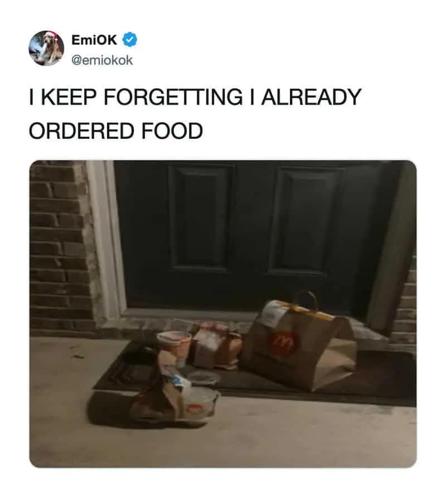446x498 pixels.
Task: Click the blue verified checkmark badge
Action: 130,40
